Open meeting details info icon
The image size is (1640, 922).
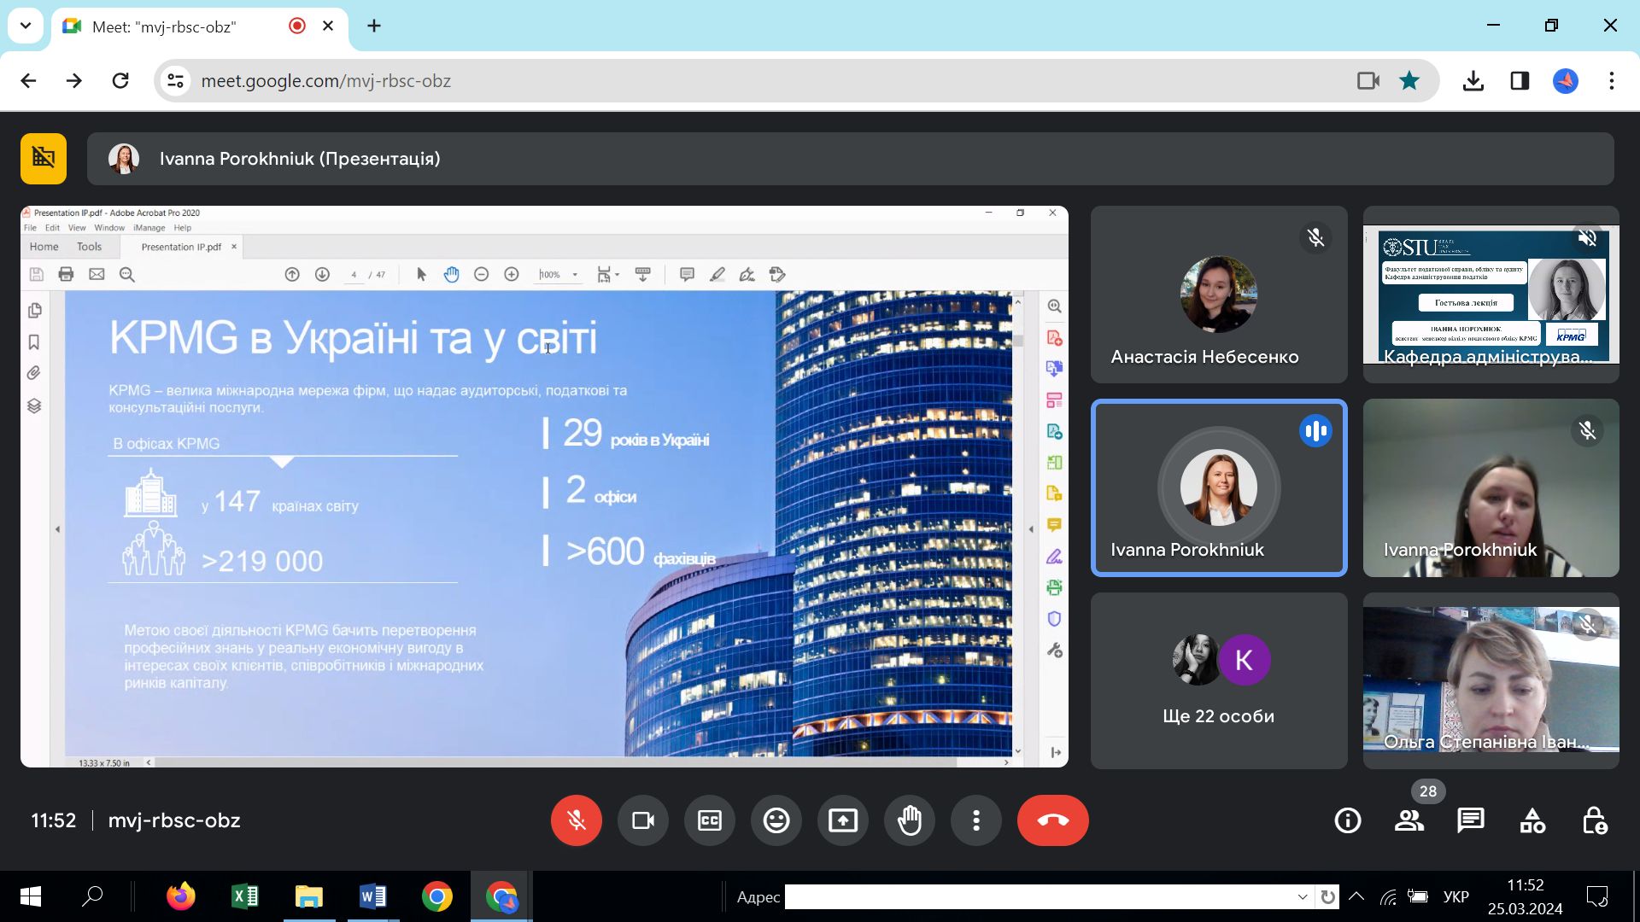tap(1348, 820)
